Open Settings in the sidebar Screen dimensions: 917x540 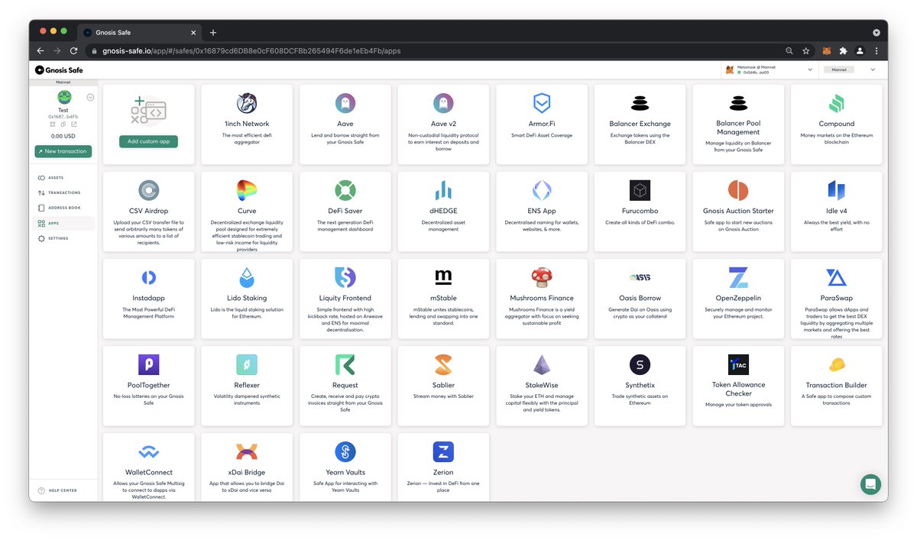63,238
